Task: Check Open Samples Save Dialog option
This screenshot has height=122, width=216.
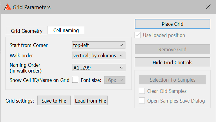Action: click(x=142, y=100)
